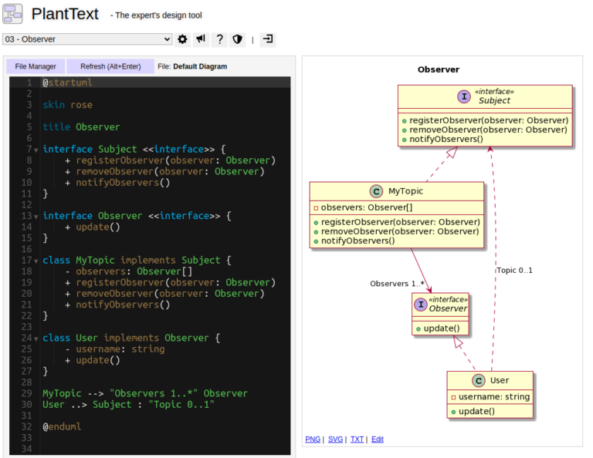Screen dimensions: 593x458
Task: Open the File Manager
Action: coord(36,66)
